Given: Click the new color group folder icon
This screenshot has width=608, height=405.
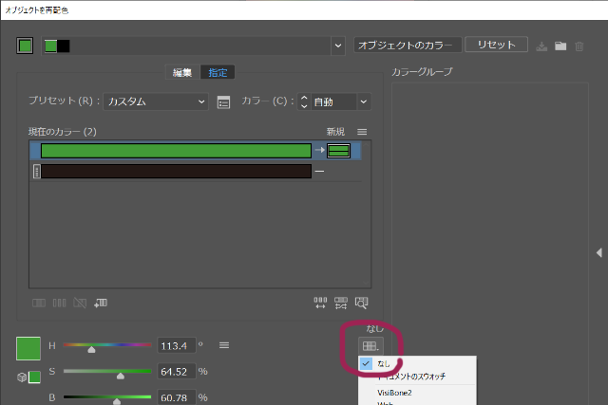Looking at the screenshot, I should tap(560, 46).
